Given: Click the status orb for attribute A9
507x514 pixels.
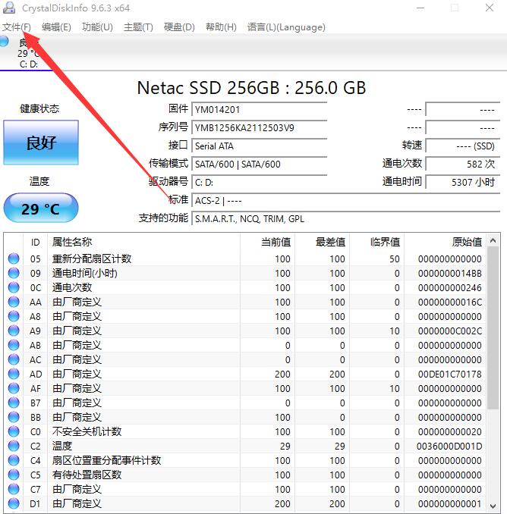Looking at the screenshot, I should tap(14, 331).
